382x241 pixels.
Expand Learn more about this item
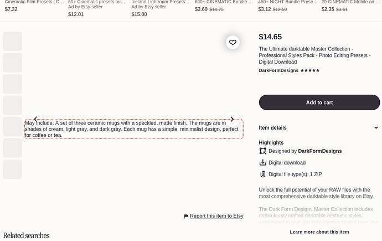click(x=319, y=232)
